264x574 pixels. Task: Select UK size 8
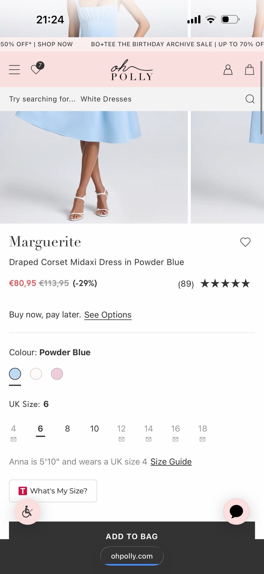click(67, 428)
